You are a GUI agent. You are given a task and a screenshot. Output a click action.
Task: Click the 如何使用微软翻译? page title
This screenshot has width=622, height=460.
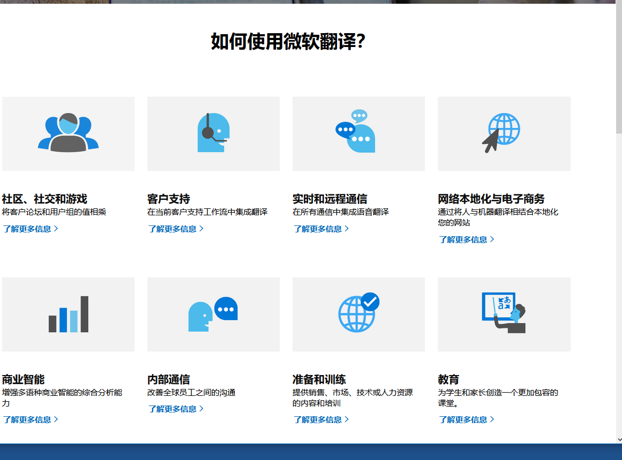click(x=288, y=41)
